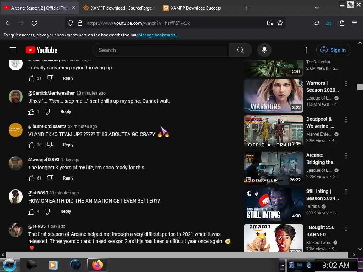This screenshot has width=363, height=272.
Task: Expand the list all tabs chevron
Action: click(x=317, y=8)
